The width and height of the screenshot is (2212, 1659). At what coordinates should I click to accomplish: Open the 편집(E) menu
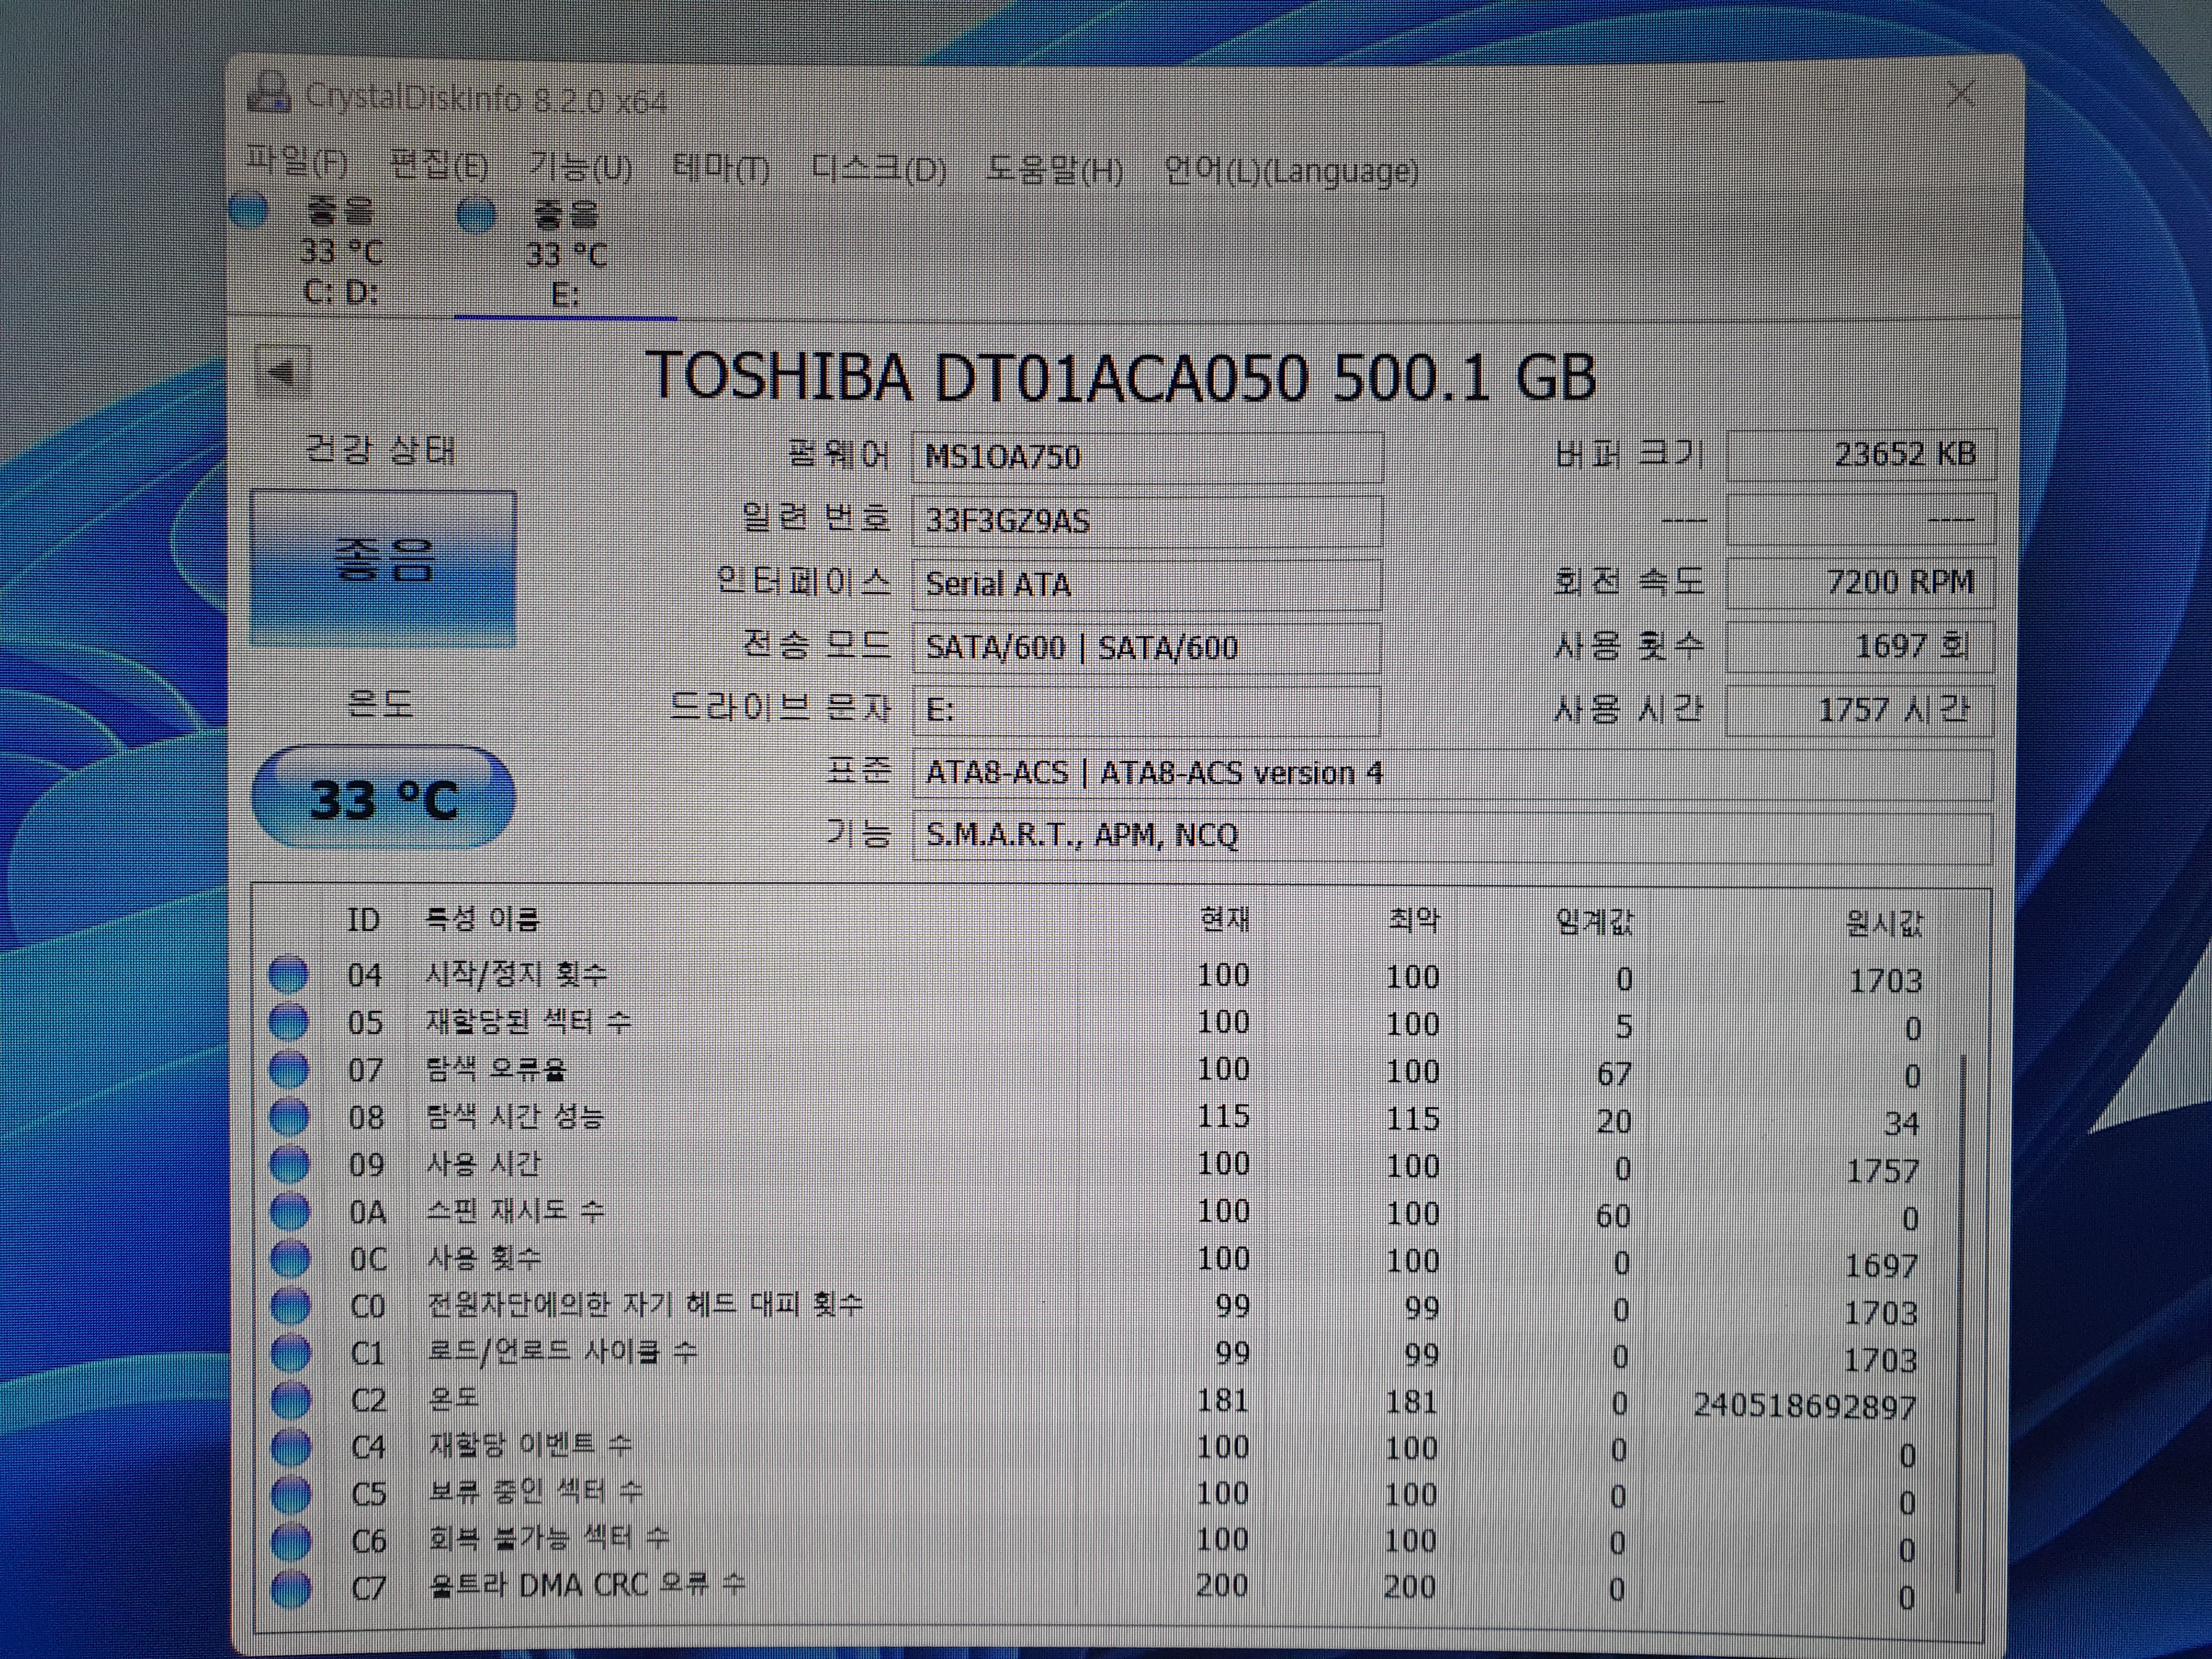(x=439, y=165)
